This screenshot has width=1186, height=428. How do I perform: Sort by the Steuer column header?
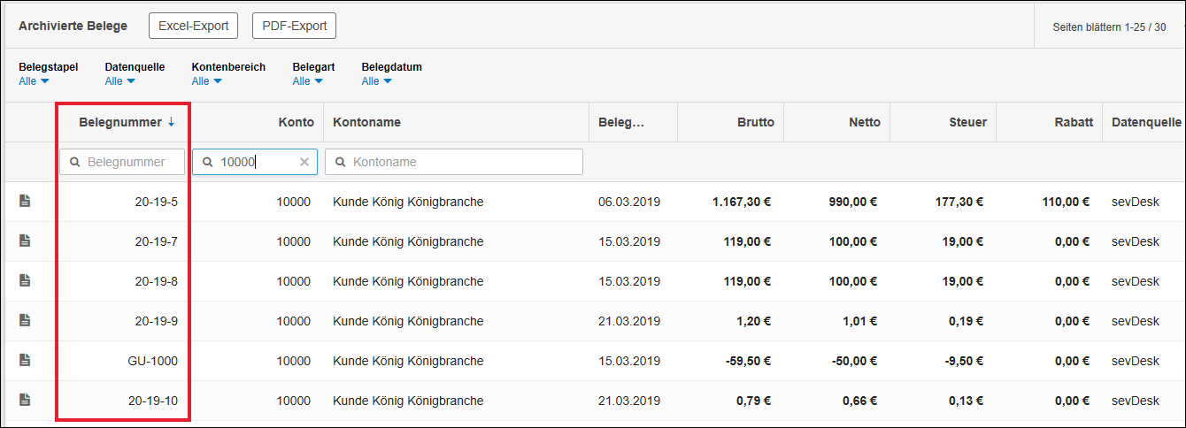[x=966, y=122]
